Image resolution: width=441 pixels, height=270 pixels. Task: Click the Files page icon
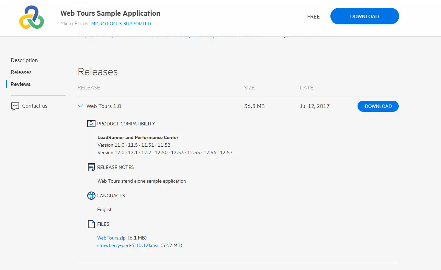[x=91, y=224]
